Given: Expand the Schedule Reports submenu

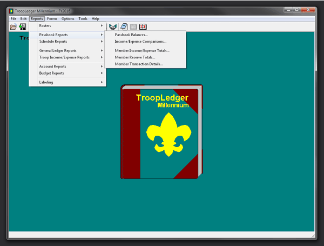Looking at the screenshot, I should tap(67, 42).
